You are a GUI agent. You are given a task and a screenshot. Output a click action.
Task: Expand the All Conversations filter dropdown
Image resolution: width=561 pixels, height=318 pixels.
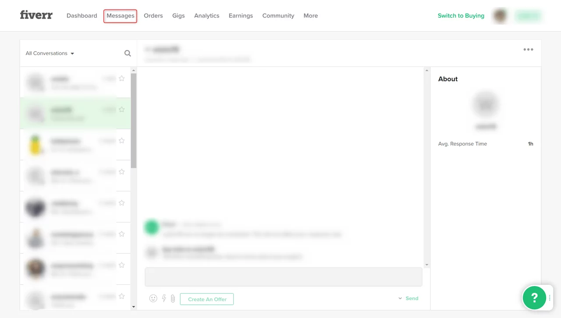[50, 53]
